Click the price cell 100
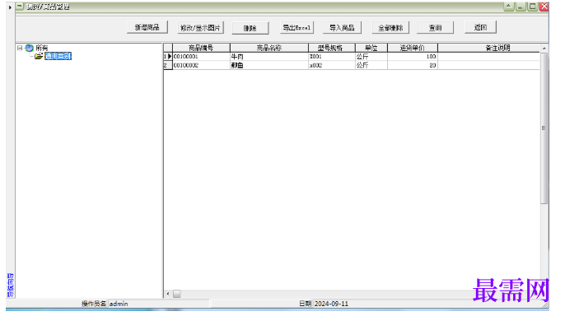This screenshot has height=316, width=565. (x=413, y=57)
